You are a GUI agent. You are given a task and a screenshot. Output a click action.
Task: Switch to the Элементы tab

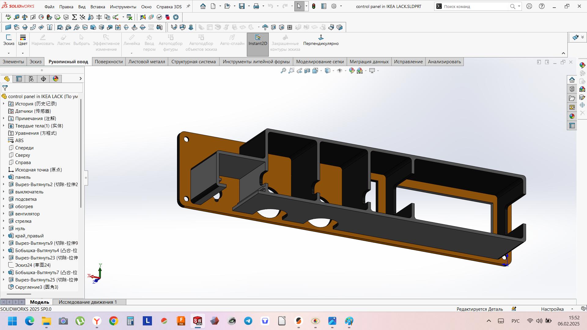pyautogui.click(x=13, y=62)
